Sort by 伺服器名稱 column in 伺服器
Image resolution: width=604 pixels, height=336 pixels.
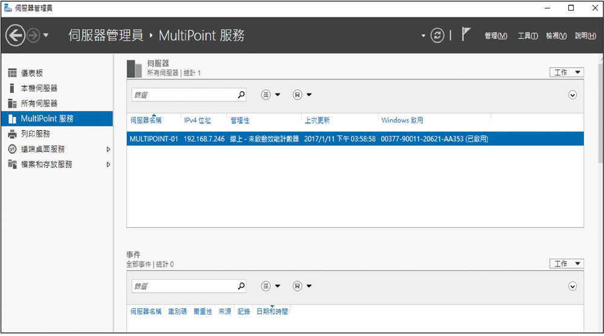[146, 121]
